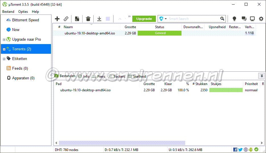Viewport: 266px width, 153px height.
Task: Sort by the Upsnelheid column
Action: pos(217,27)
